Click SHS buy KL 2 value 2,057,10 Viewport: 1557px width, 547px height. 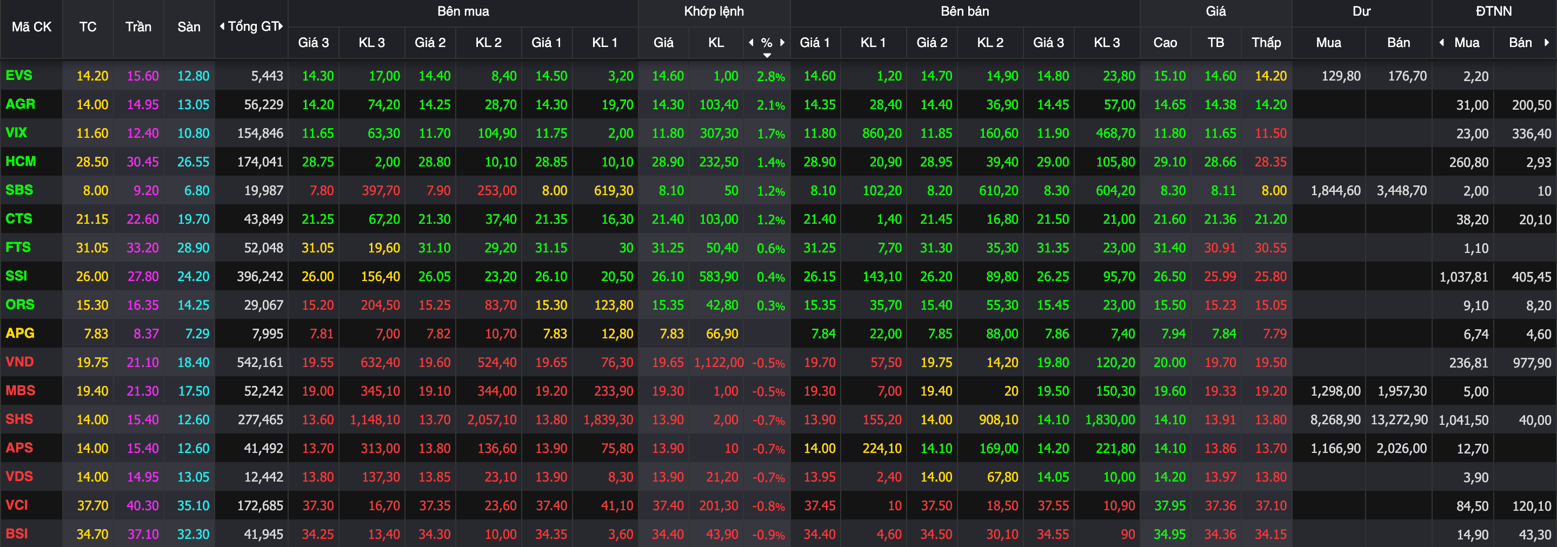(x=491, y=420)
